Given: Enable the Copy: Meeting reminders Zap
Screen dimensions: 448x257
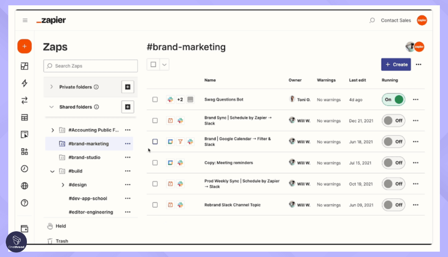Looking at the screenshot, I should pyautogui.click(x=393, y=163).
